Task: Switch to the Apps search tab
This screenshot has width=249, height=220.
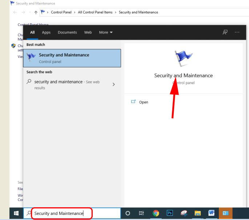Action: coord(46,32)
